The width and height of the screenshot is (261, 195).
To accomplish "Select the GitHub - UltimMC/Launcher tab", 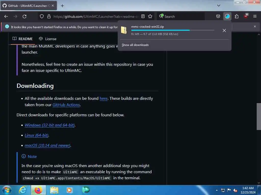I will click(29, 6).
